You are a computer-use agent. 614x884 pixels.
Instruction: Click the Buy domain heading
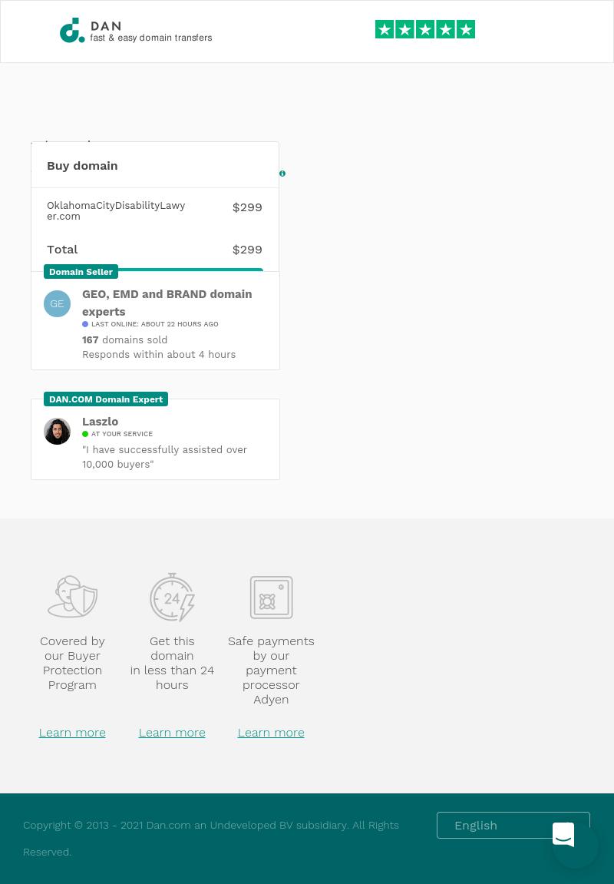(x=82, y=165)
